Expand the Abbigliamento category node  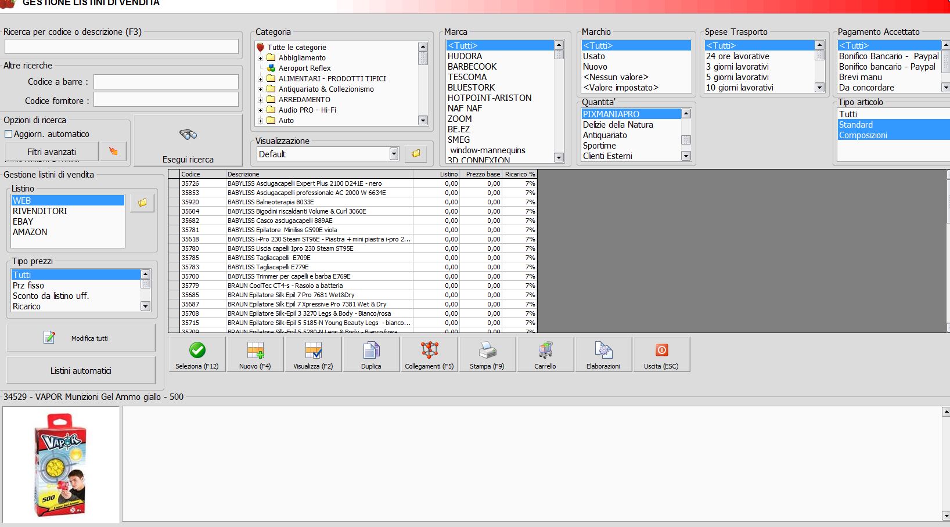261,58
